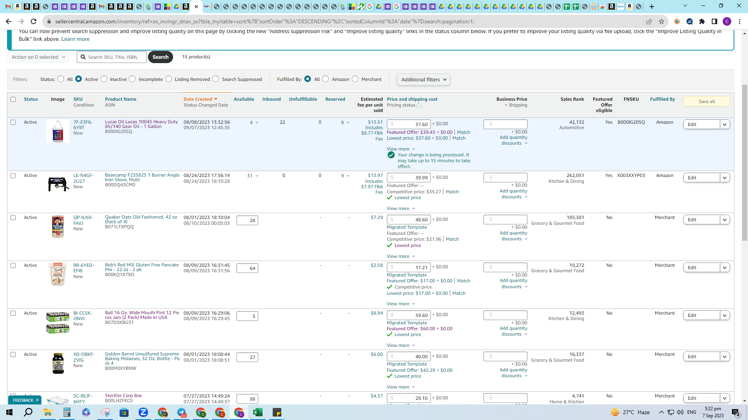Open Windows taskbar search
The image size is (748, 420).
[28, 412]
